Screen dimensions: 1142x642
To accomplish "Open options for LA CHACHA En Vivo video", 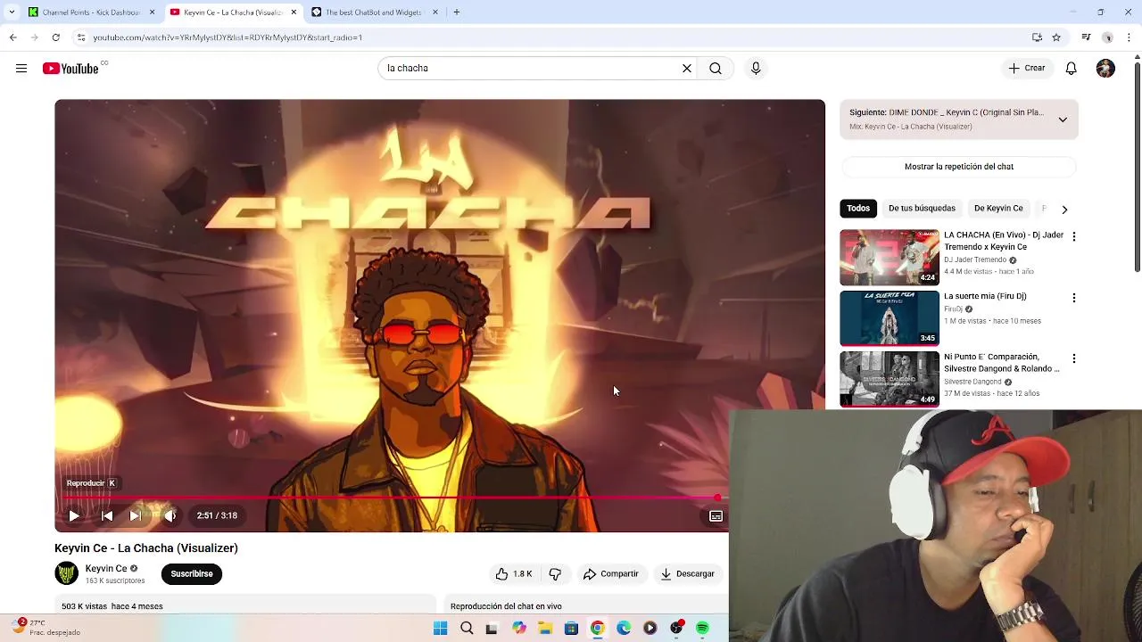I will (x=1074, y=236).
